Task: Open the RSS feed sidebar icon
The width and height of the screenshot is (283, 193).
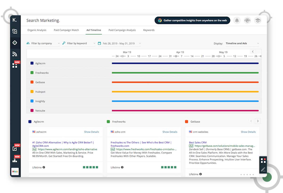Action: 15,54
